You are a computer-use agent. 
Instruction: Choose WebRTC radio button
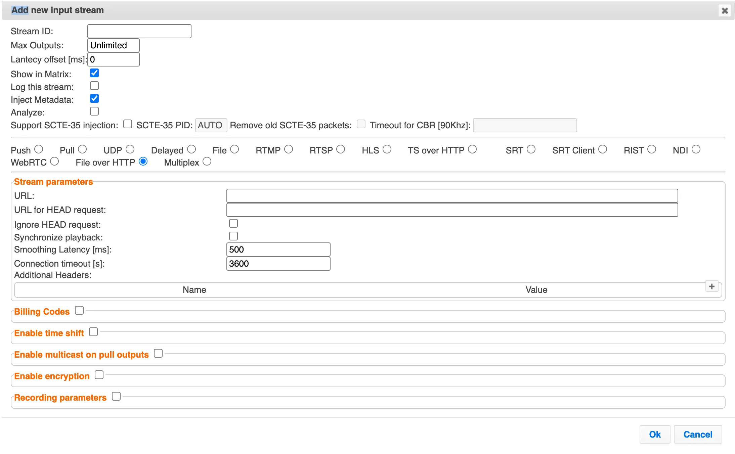tap(54, 162)
